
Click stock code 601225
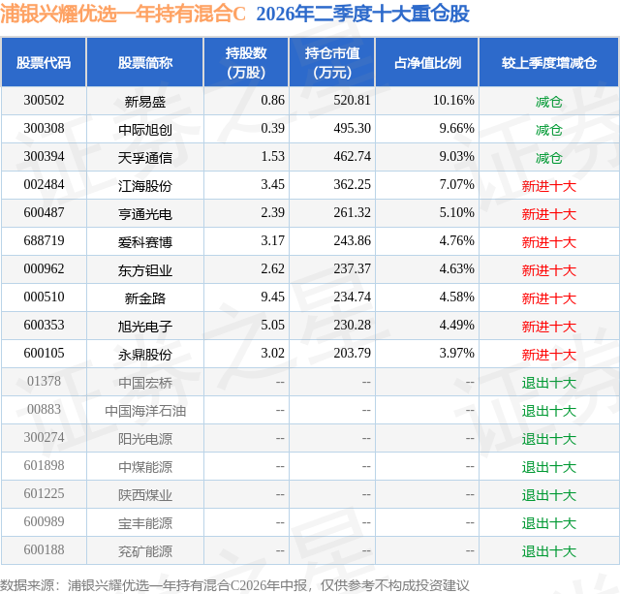click(44, 493)
